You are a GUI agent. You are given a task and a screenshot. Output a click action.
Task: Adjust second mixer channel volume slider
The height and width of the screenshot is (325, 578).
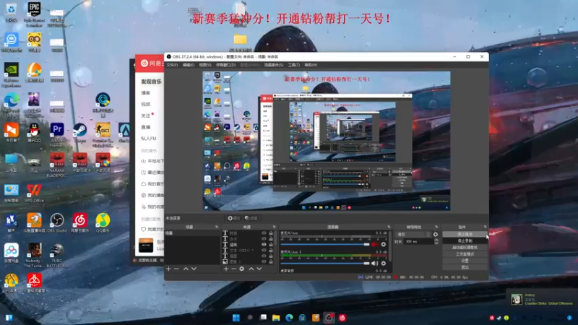coord(325,264)
